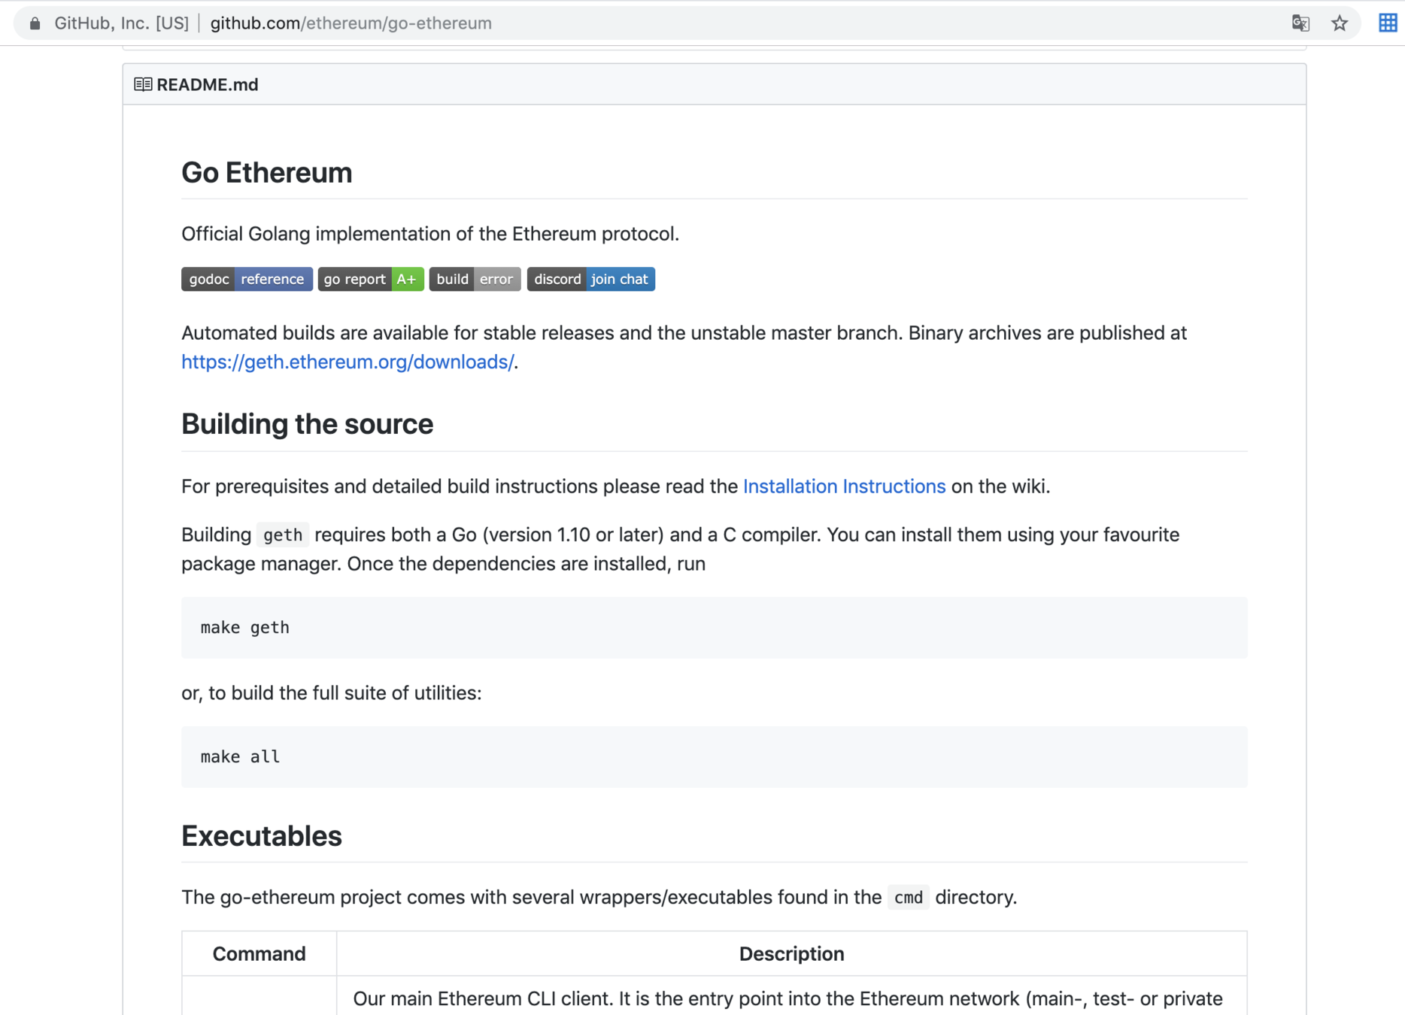Click the README book icon
Image resolution: width=1405 pixels, height=1015 pixels.
click(143, 84)
